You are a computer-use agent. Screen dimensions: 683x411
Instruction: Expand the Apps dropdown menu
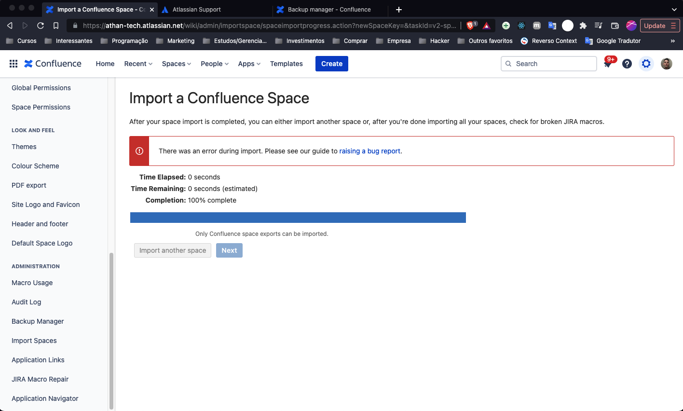[x=249, y=64]
